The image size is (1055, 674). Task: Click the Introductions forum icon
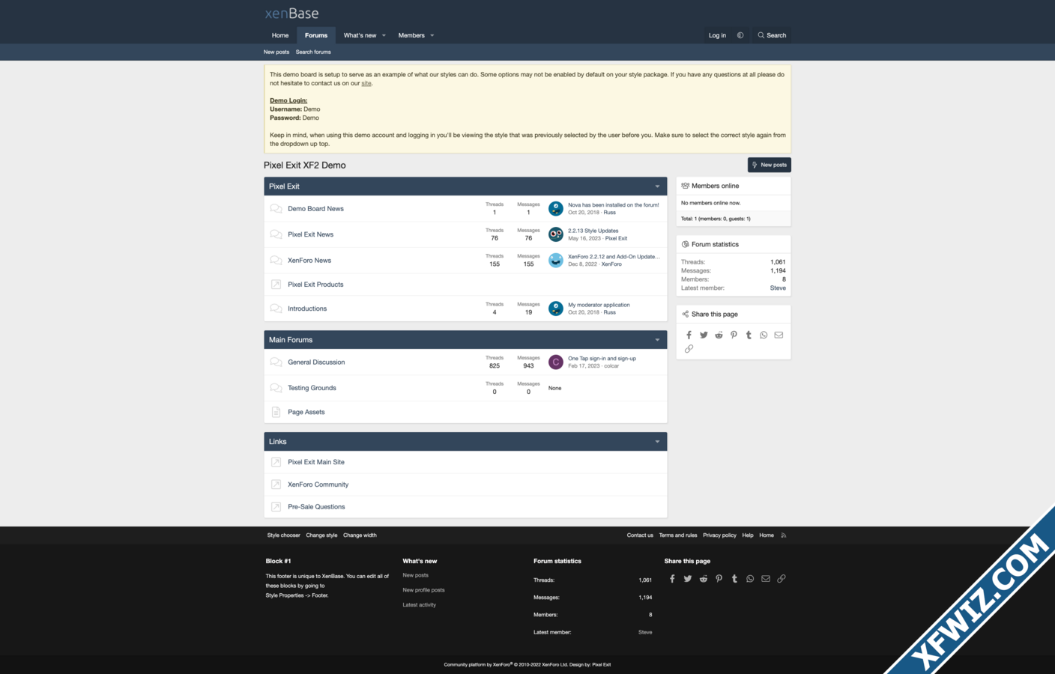click(276, 309)
